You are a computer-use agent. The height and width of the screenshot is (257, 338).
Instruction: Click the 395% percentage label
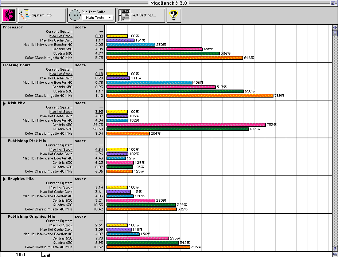pyautogui.click(x=196, y=247)
